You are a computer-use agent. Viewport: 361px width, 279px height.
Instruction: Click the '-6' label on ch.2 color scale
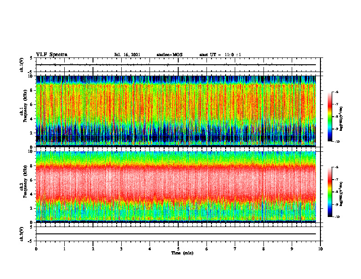coord(337,167)
